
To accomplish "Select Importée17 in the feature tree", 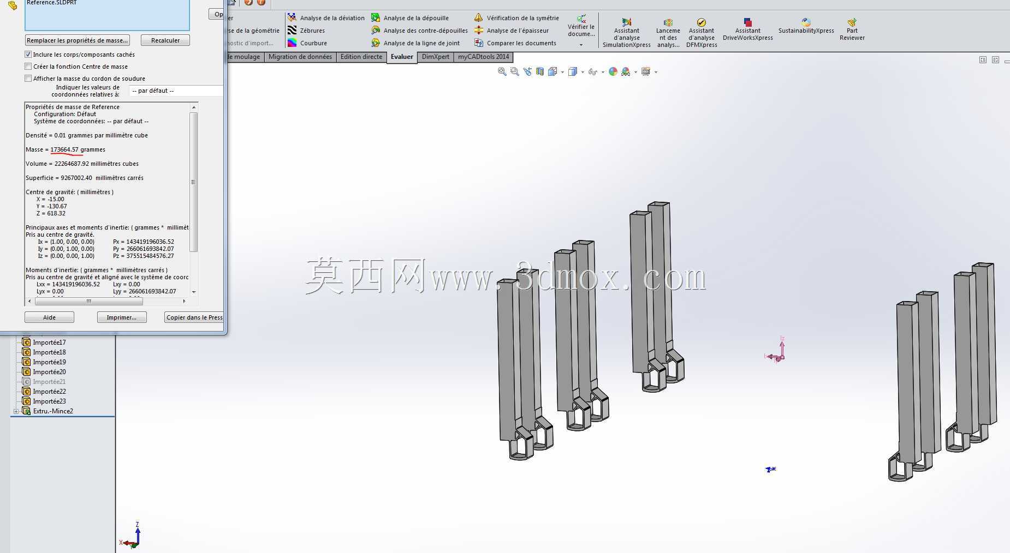I will (49, 342).
